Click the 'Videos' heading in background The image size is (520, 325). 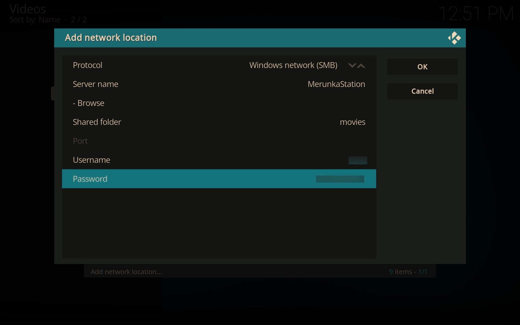(x=28, y=9)
